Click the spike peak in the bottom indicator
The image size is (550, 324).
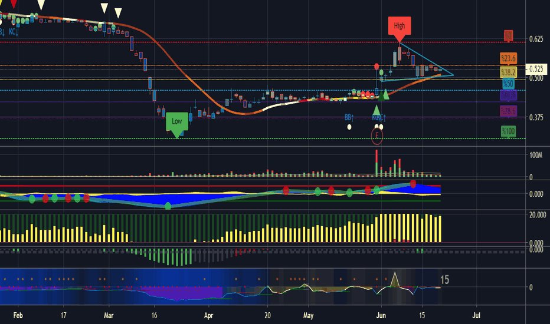point(395,273)
